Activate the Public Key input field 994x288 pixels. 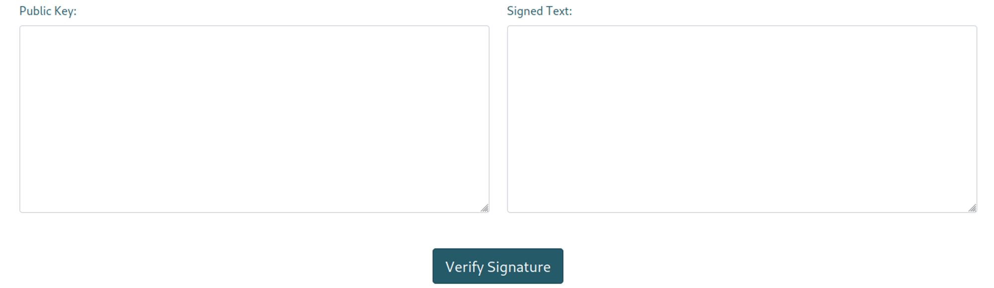[x=254, y=119]
